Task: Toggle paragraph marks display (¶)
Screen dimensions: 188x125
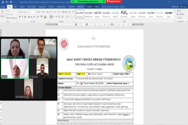Action: pos(73,12)
